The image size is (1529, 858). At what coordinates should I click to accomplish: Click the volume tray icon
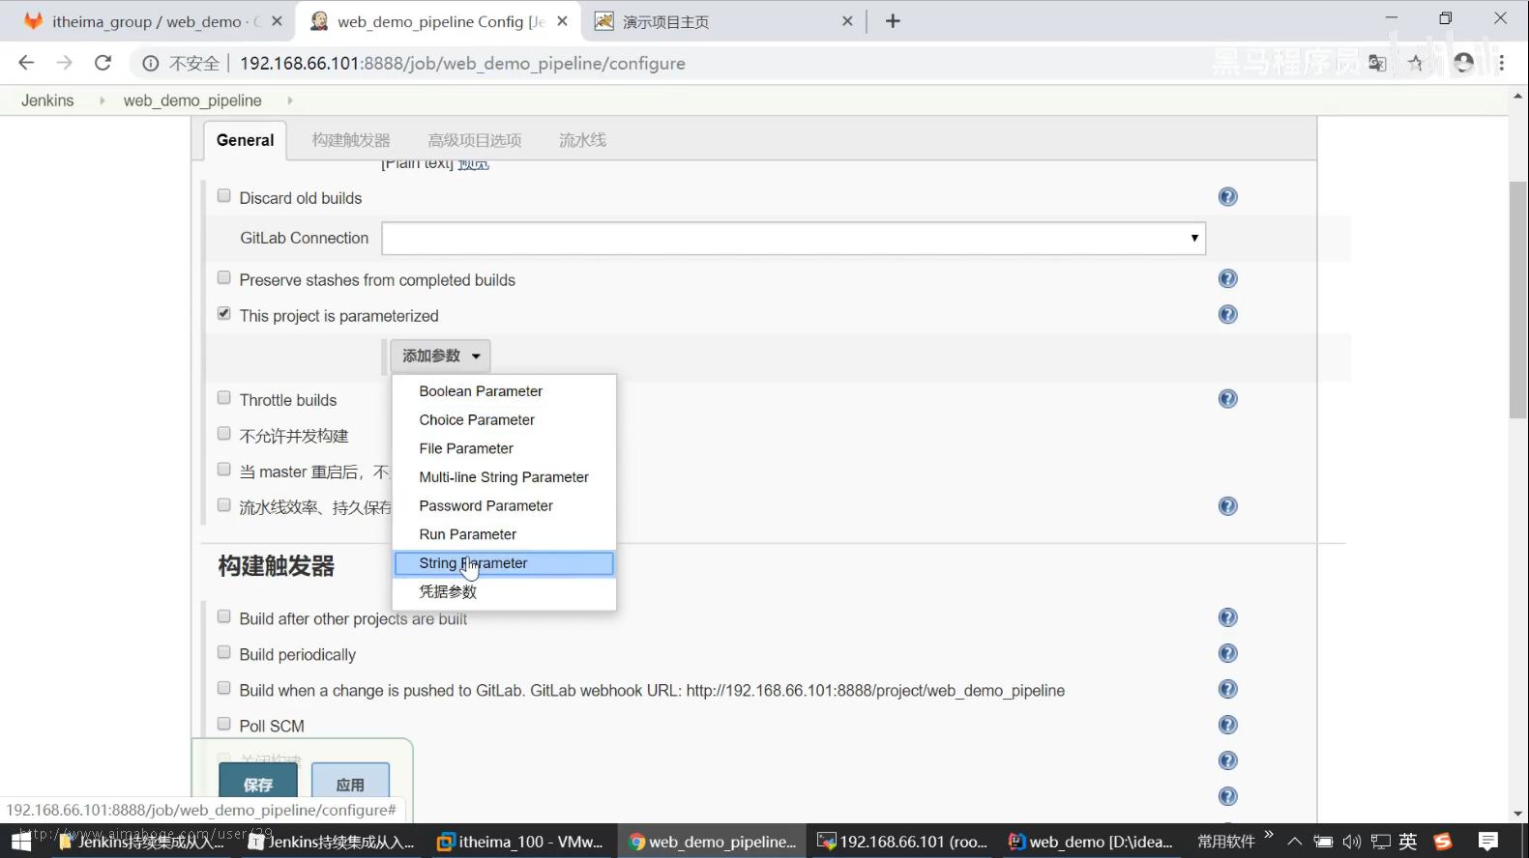[x=1351, y=842]
